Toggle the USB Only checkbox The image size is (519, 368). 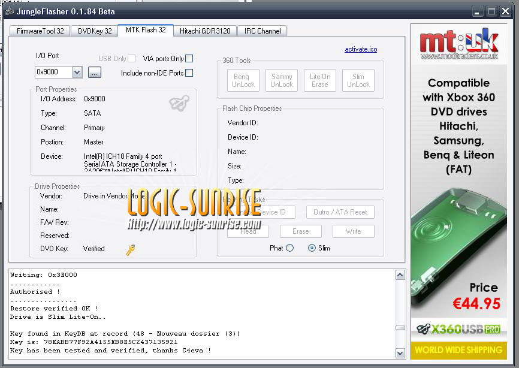[131, 59]
